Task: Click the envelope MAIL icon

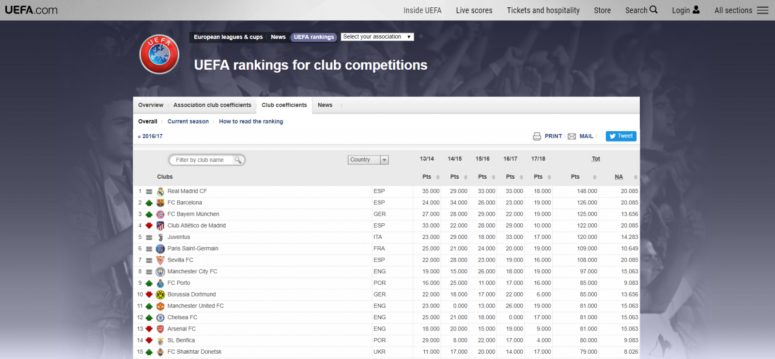Action: tap(572, 136)
